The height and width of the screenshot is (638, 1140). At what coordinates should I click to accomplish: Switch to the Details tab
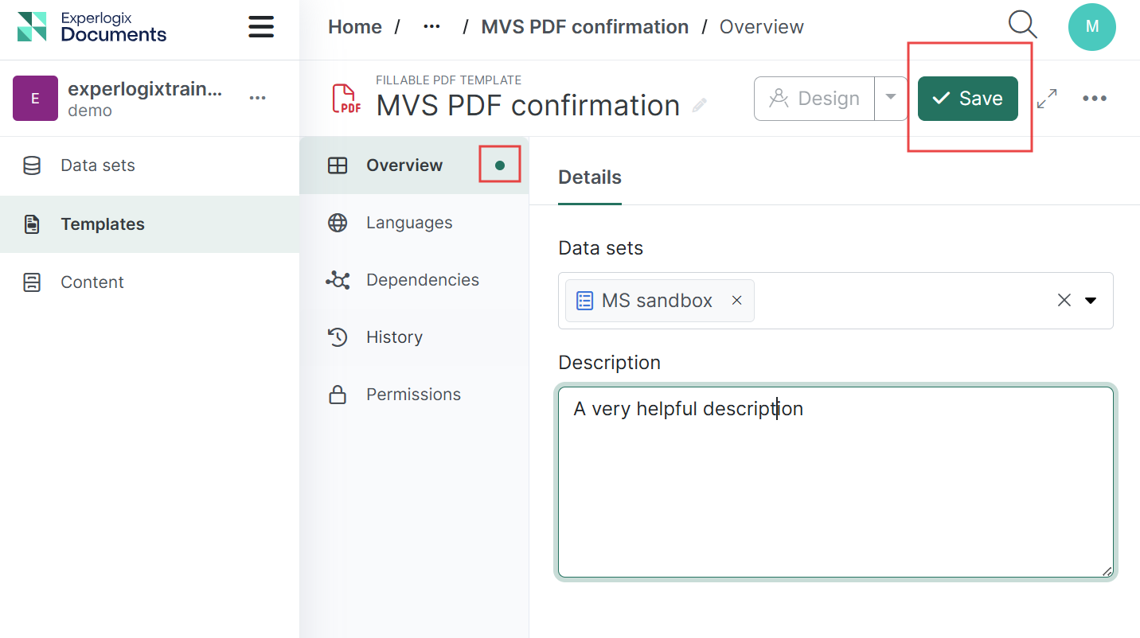click(589, 177)
